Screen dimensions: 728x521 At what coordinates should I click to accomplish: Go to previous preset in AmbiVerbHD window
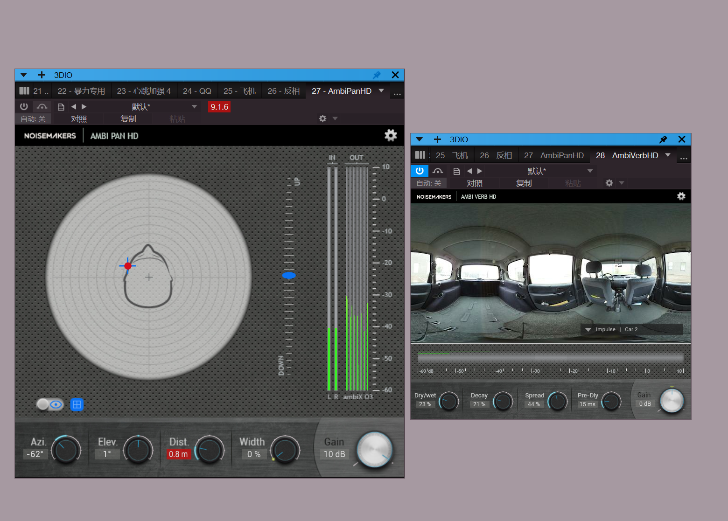[469, 171]
